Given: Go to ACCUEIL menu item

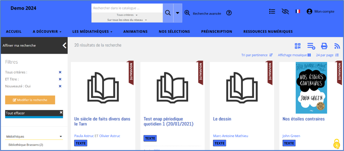Looking at the screenshot, I should (x=14, y=32).
